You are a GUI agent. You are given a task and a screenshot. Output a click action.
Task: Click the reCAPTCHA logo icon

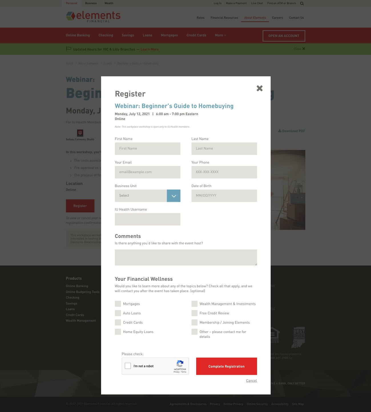180,364
